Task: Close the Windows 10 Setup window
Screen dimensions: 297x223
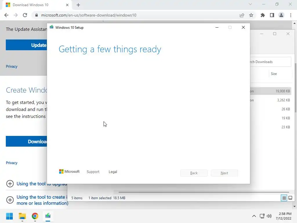Action: (x=243, y=27)
